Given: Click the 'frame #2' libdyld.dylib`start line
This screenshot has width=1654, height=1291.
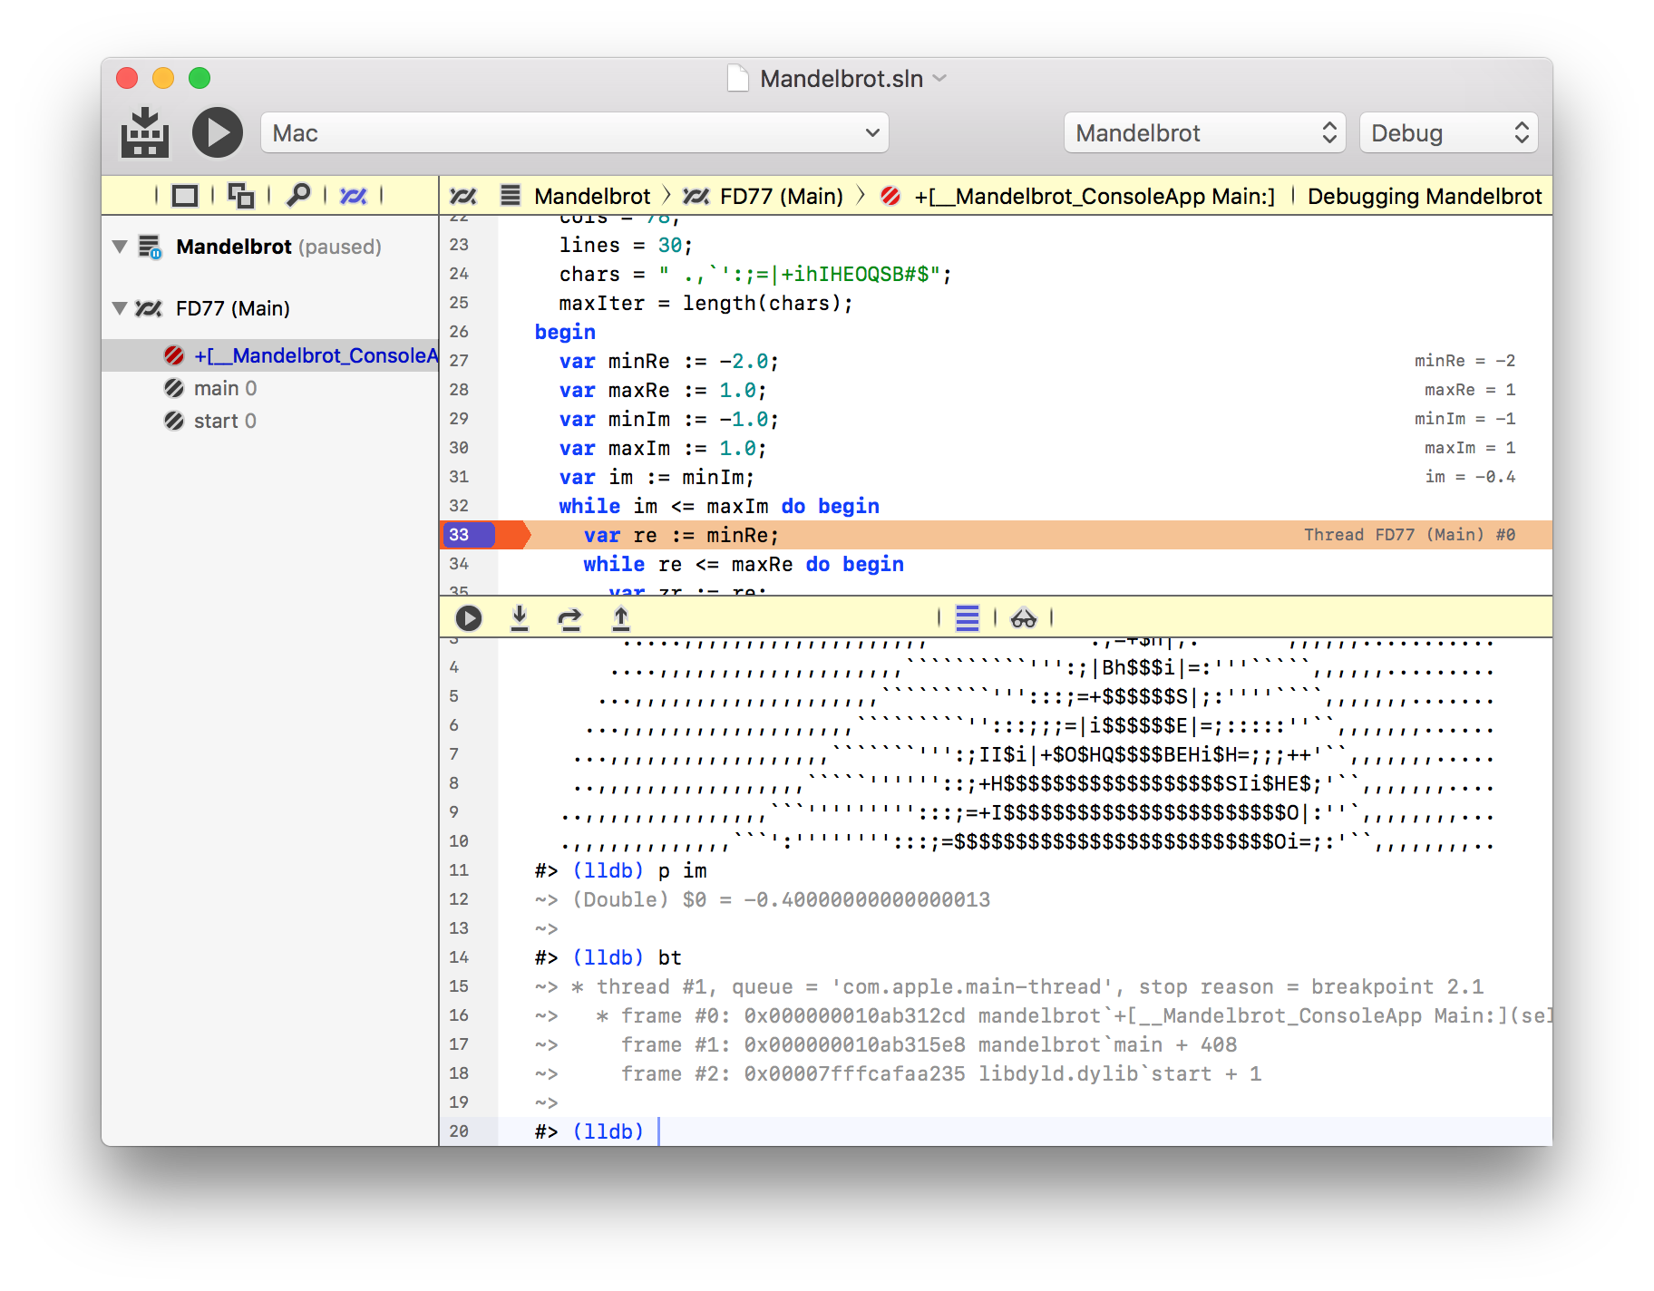Looking at the screenshot, I should click(x=941, y=1073).
